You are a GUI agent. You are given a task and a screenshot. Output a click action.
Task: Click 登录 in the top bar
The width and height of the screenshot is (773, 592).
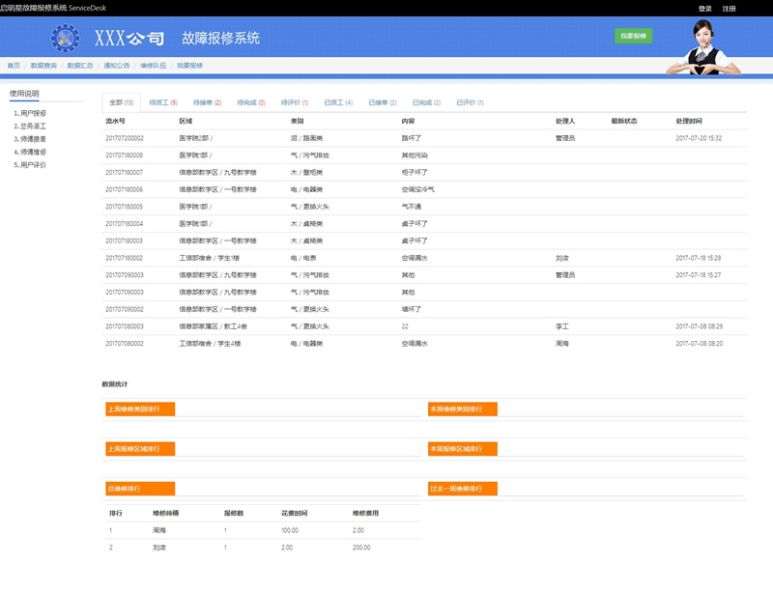704,8
